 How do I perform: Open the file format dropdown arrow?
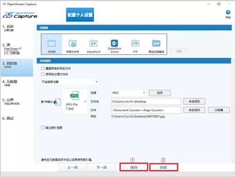(86, 101)
